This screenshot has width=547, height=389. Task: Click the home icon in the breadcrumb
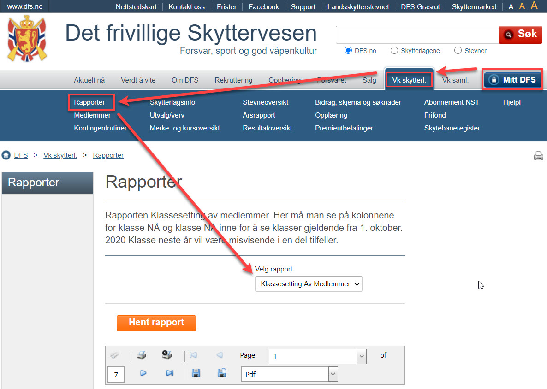tap(6, 155)
